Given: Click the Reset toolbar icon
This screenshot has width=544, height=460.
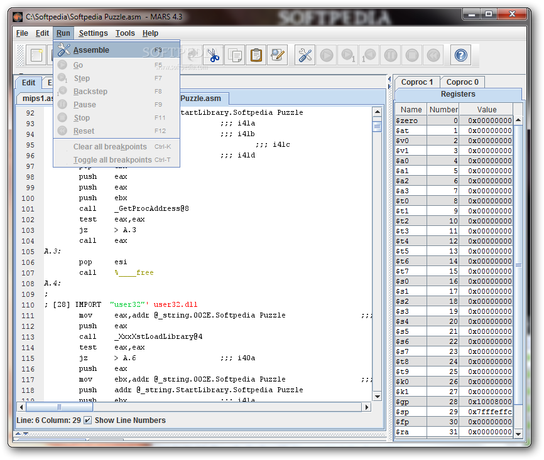Looking at the screenshot, I should coord(433,55).
